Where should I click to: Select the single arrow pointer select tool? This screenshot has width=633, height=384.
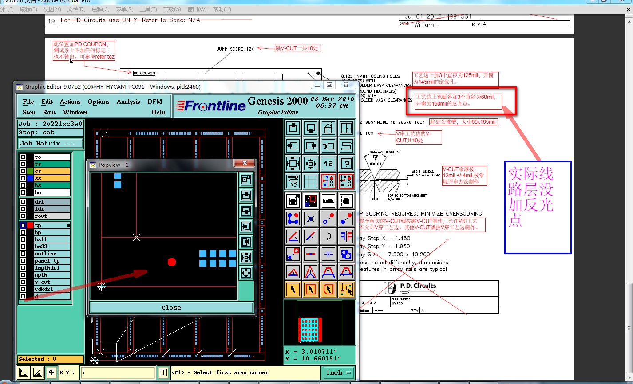[293, 290]
